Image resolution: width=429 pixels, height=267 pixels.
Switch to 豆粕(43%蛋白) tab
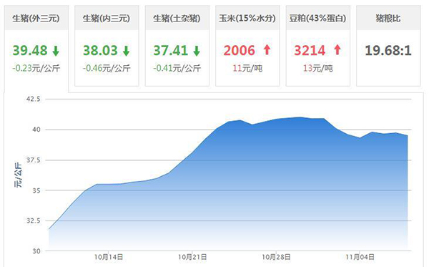[318, 46]
